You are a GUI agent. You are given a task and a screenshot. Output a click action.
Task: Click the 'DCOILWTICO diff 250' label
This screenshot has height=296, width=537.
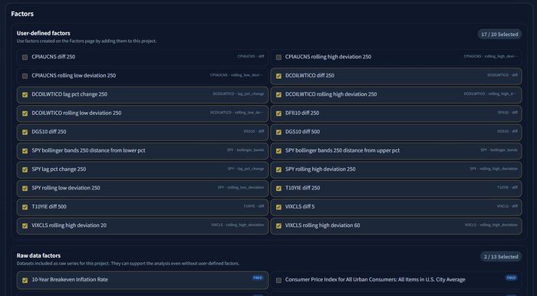tap(310, 76)
